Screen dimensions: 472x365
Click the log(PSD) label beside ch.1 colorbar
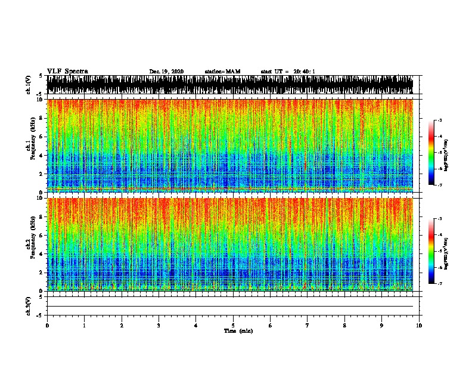[x=446, y=155]
